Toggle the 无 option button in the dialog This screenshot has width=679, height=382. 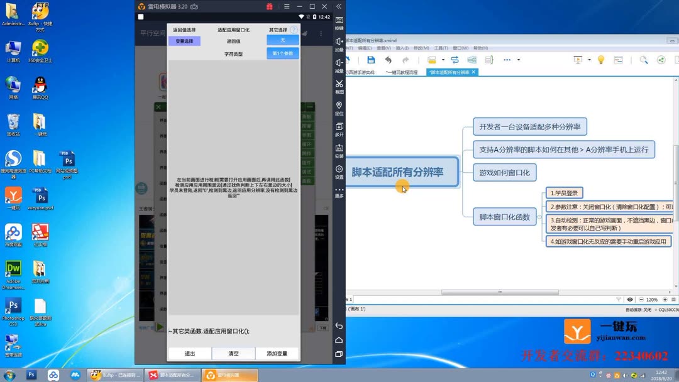[x=283, y=40]
